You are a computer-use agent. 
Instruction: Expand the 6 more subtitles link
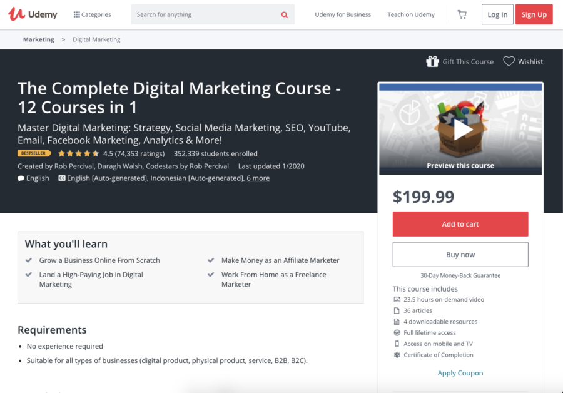258,178
